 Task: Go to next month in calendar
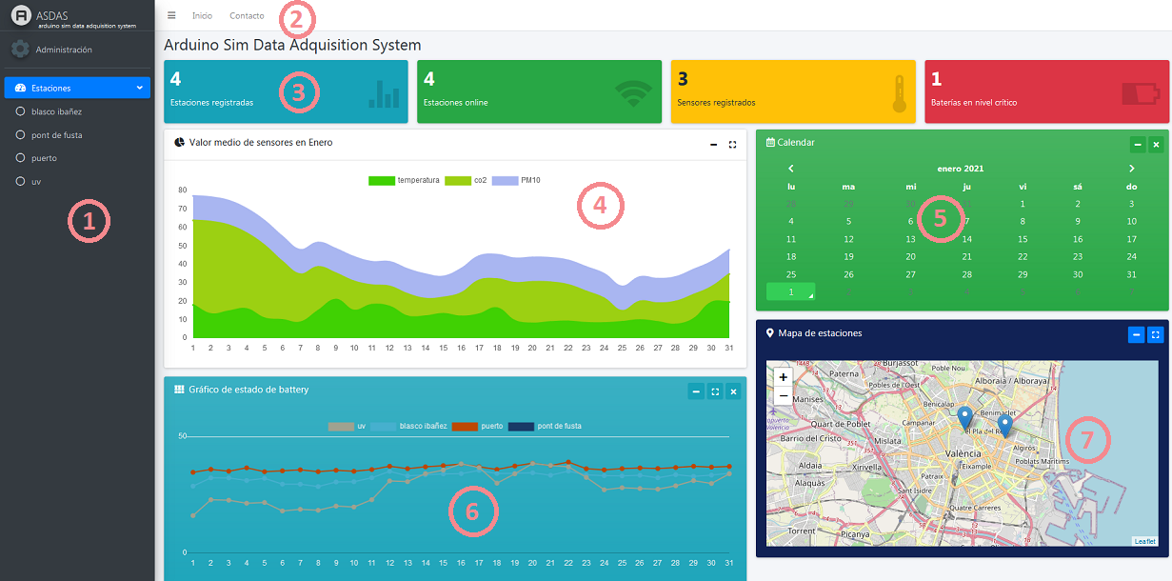tap(1131, 169)
